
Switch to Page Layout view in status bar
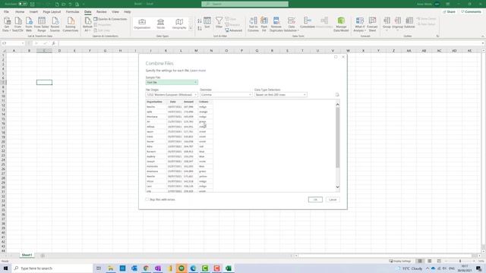[429, 261]
